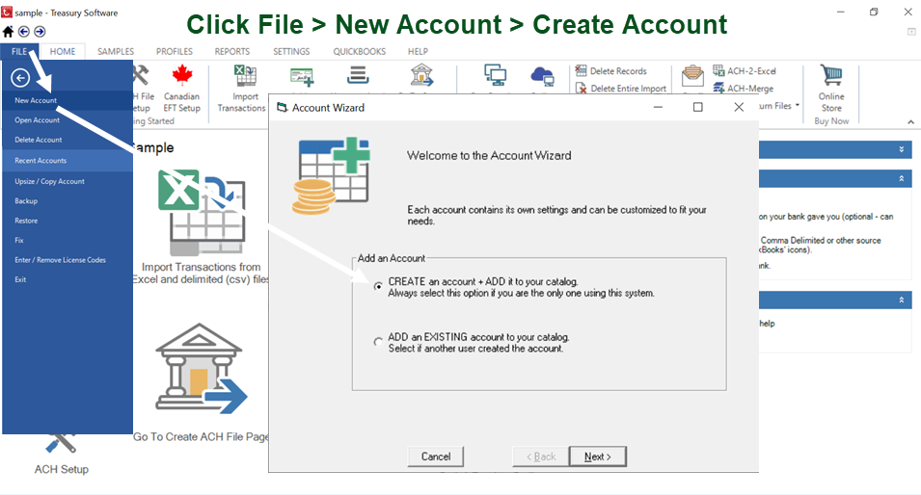
Task: Click the Go To Create ACH File bank icon
Action: (x=202, y=369)
